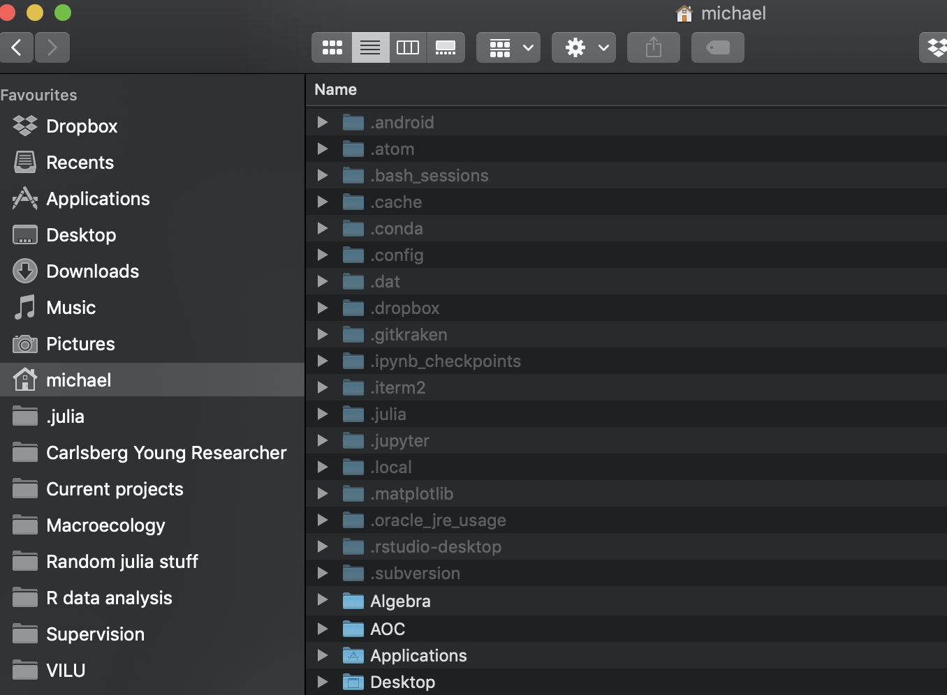947x695 pixels.
Task: Go back with the left chevron button
Action: (16, 47)
